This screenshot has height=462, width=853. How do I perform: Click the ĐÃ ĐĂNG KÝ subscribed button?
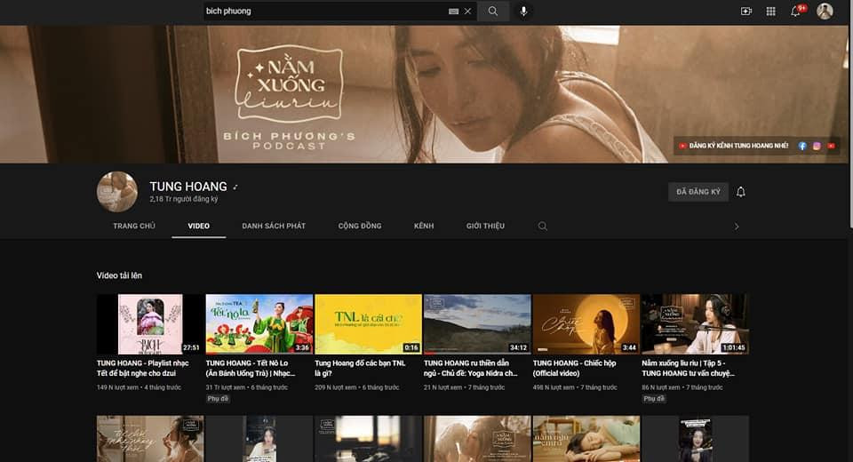pyautogui.click(x=698, y=192)
